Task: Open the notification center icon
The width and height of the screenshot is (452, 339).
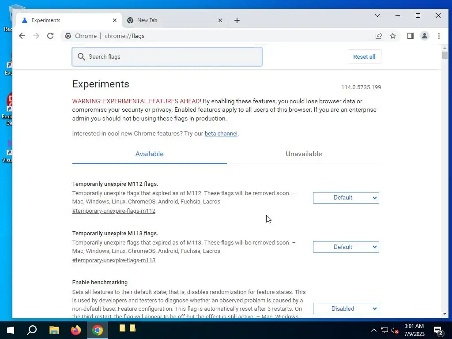Action: pos(438,330)
